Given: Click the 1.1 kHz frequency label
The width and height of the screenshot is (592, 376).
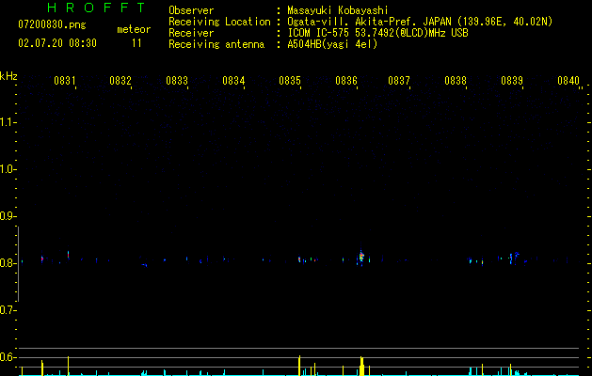Looking at the screenshot, I should click(x=7, y=122).
